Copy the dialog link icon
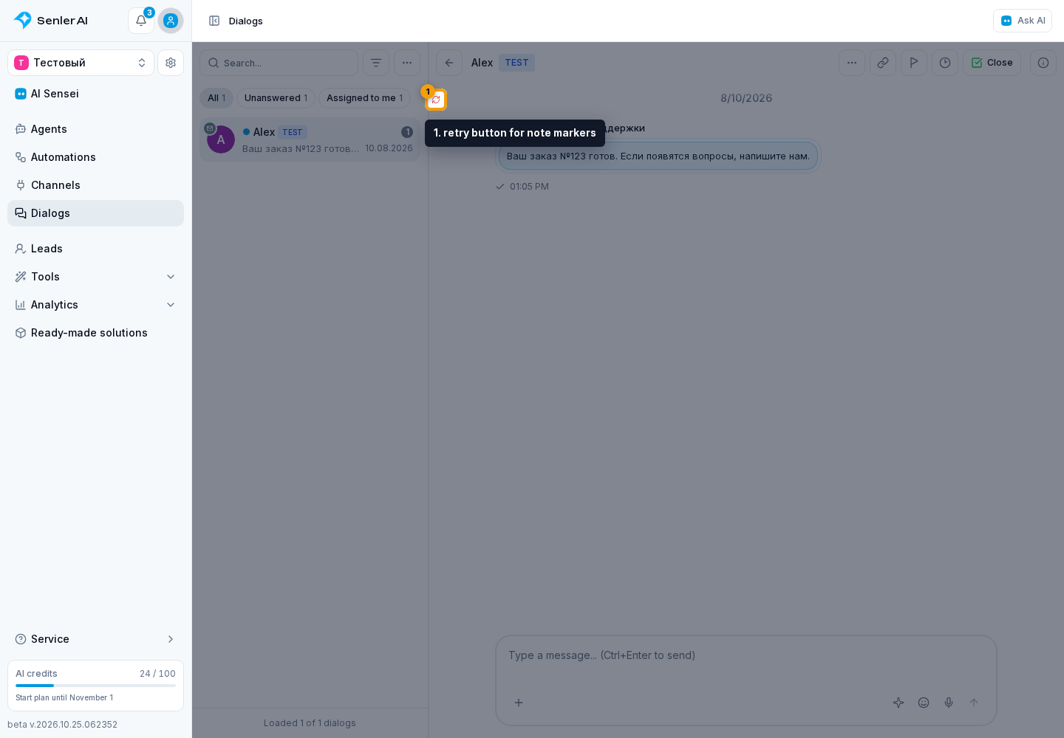The width and height of the screenshot is (1064, 738). [883, 63]
